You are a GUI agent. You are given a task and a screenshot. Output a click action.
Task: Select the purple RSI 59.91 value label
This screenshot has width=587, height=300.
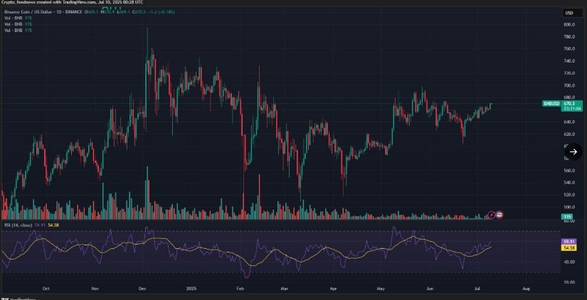[x=569, y=242]
